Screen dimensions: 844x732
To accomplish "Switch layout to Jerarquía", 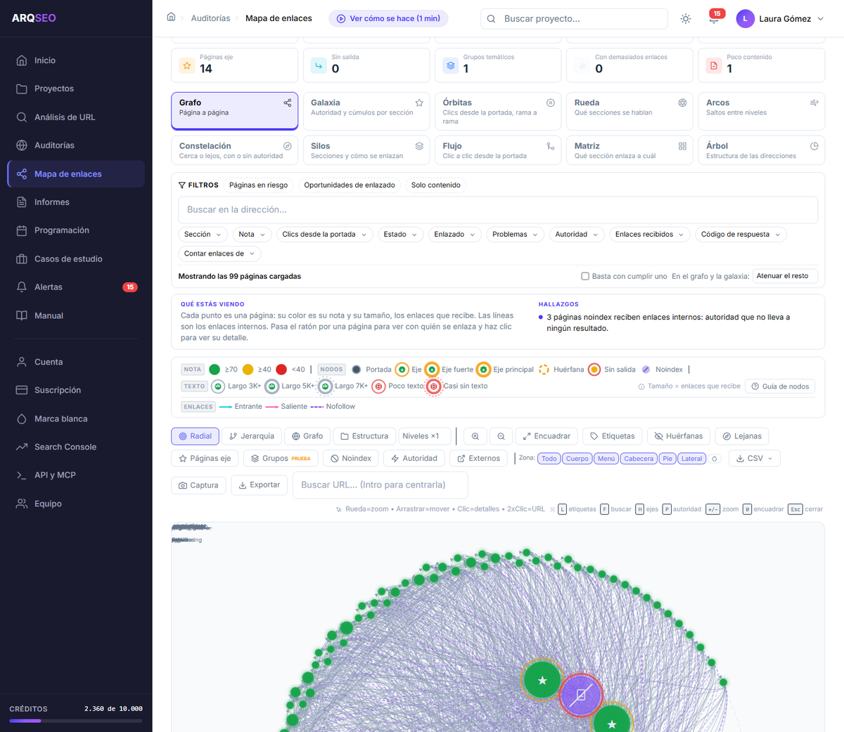I will point(252,436).
